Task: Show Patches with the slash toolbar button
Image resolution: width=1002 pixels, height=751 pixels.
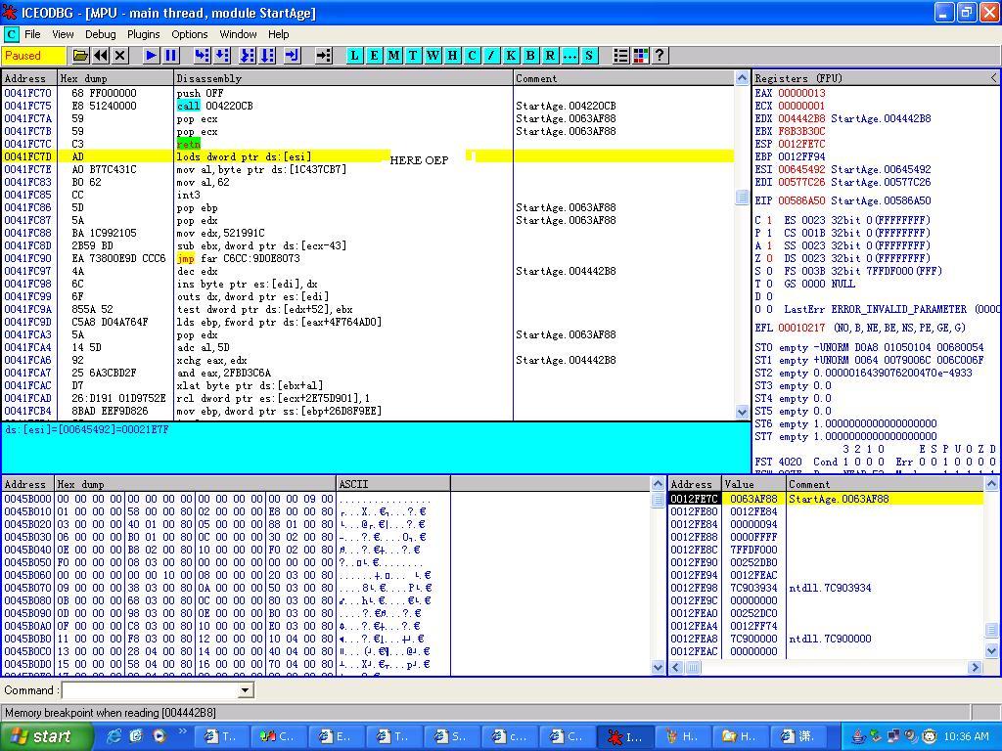Action: coord(491,56)
